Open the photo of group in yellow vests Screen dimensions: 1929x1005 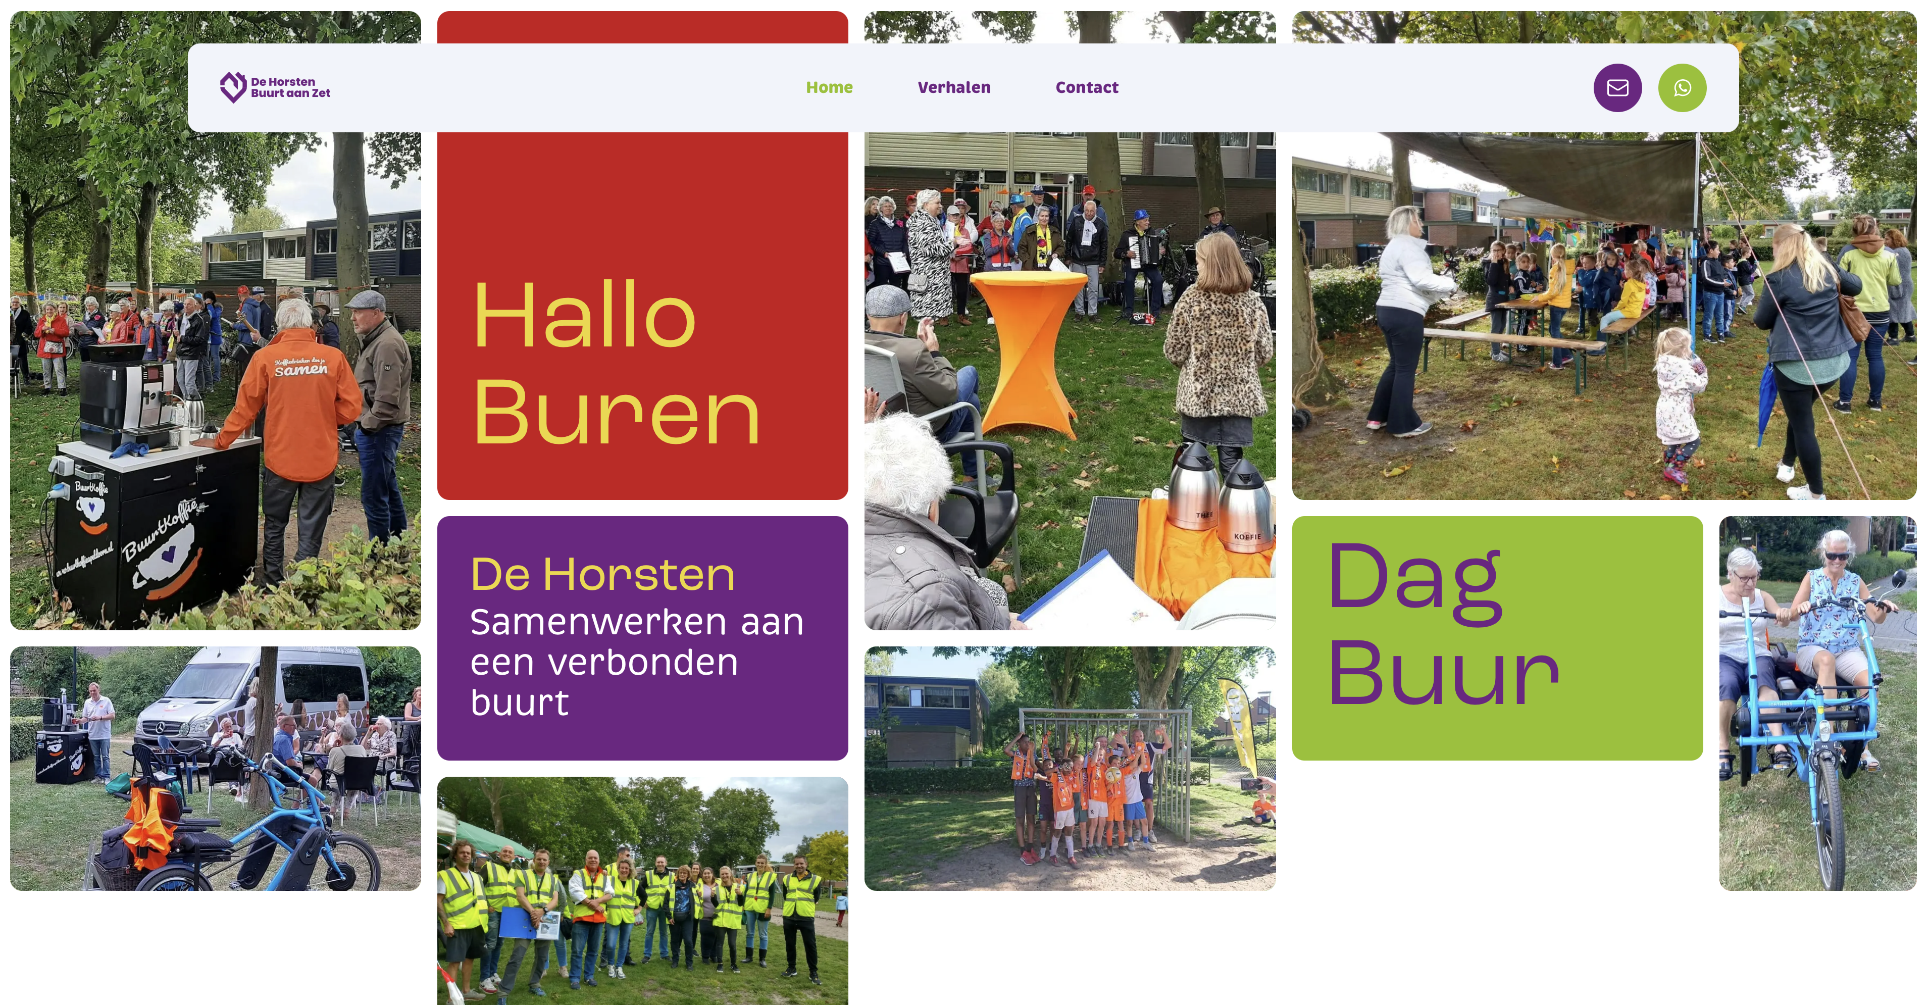click(x=642, y=891)
